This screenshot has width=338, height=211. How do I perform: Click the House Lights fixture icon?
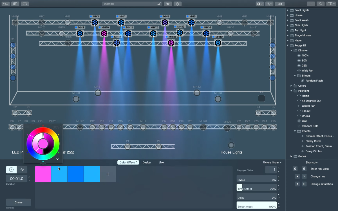[231, 145]
